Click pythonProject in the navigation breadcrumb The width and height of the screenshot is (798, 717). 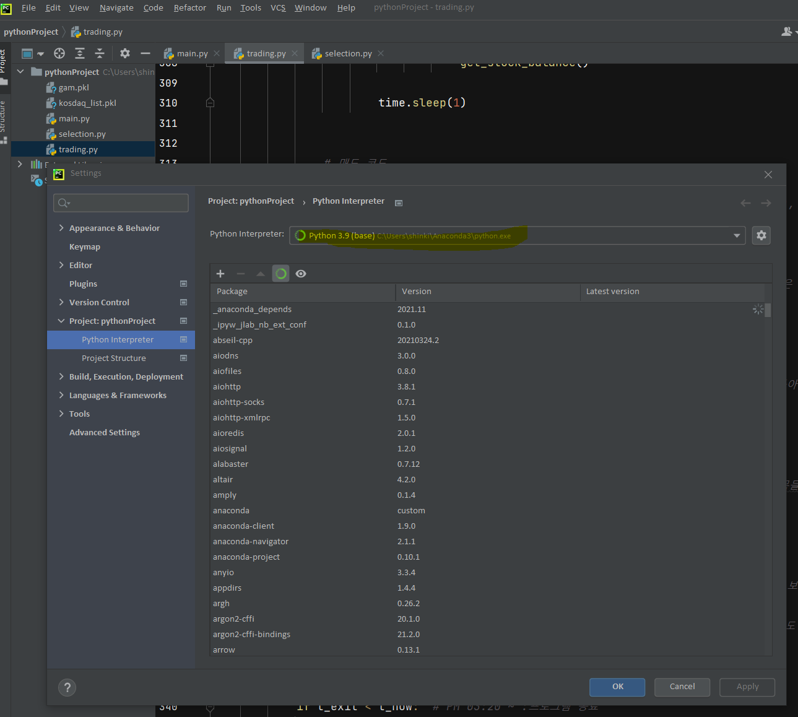tap(31, 32)
